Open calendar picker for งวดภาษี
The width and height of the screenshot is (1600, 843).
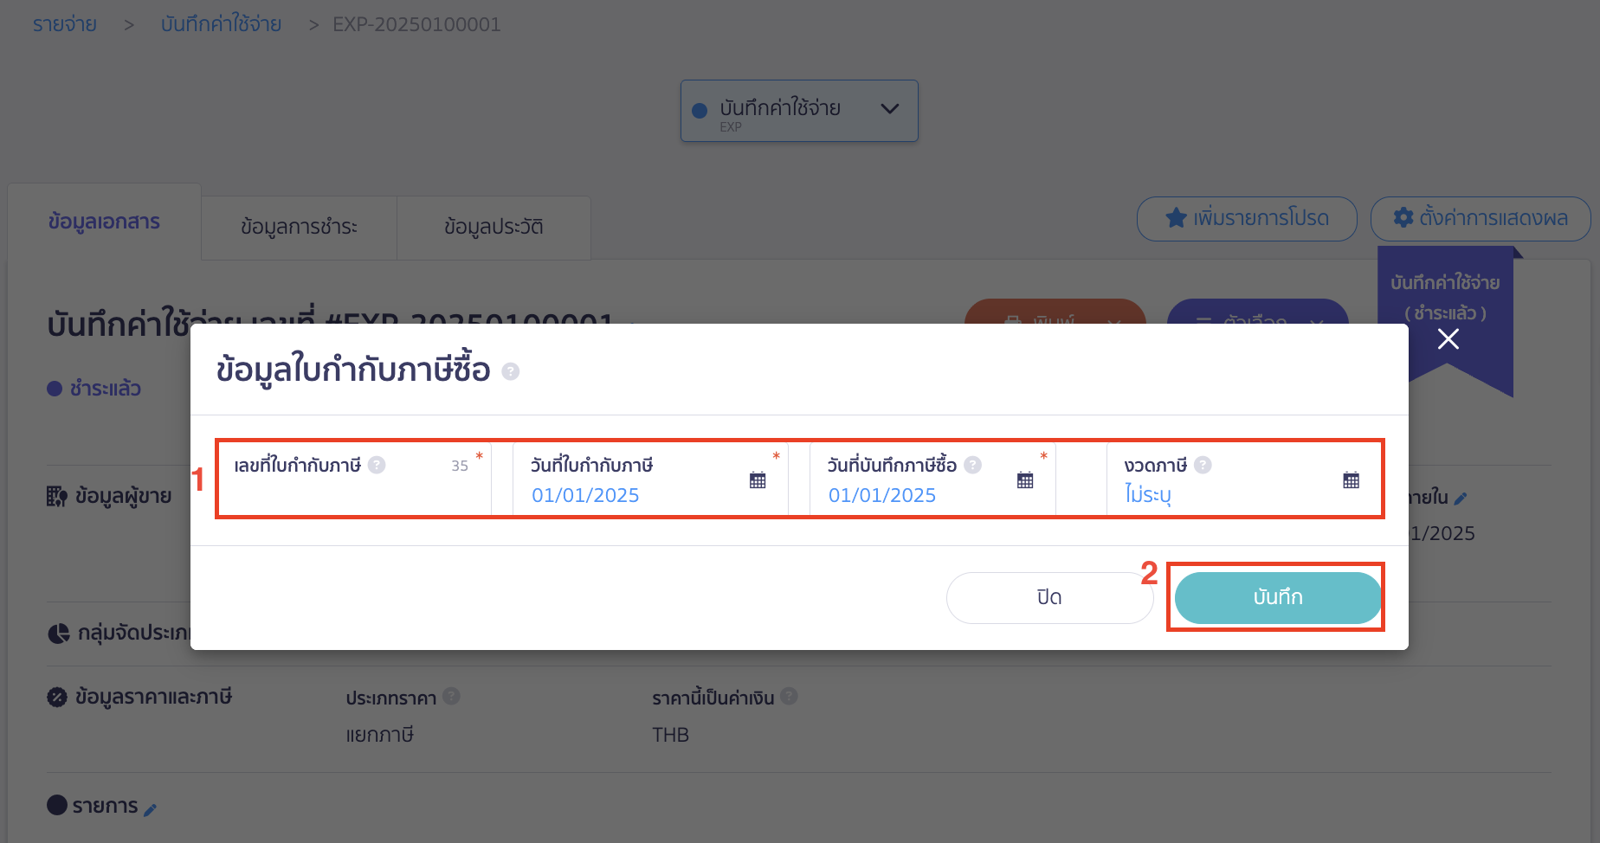point(1352,479)
